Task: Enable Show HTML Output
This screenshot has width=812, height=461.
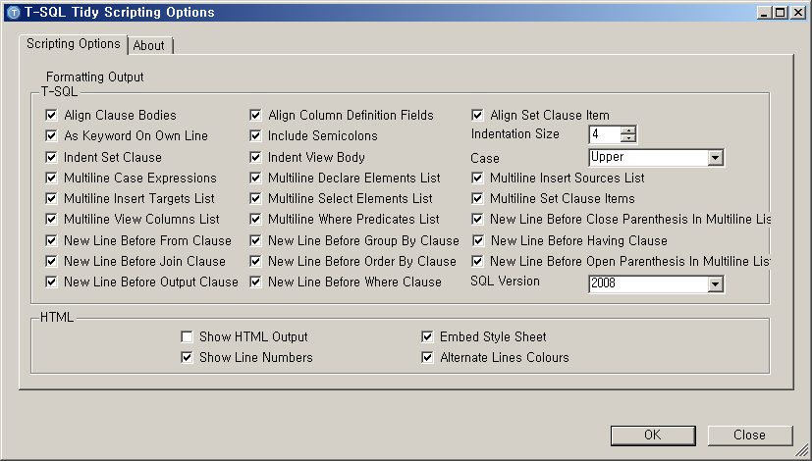Action: [187, 336]
